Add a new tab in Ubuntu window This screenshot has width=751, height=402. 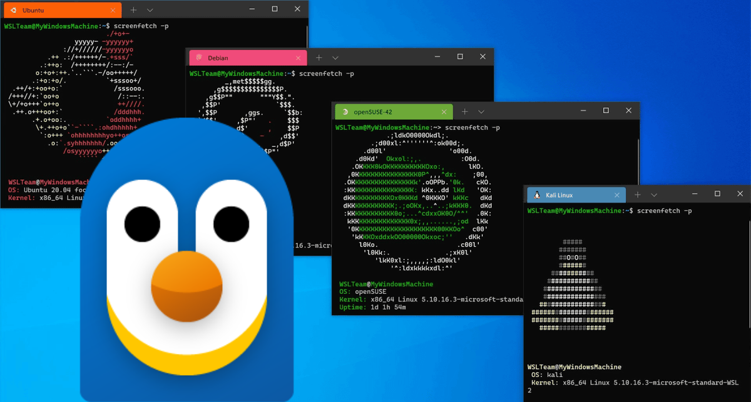pos(133,11)
